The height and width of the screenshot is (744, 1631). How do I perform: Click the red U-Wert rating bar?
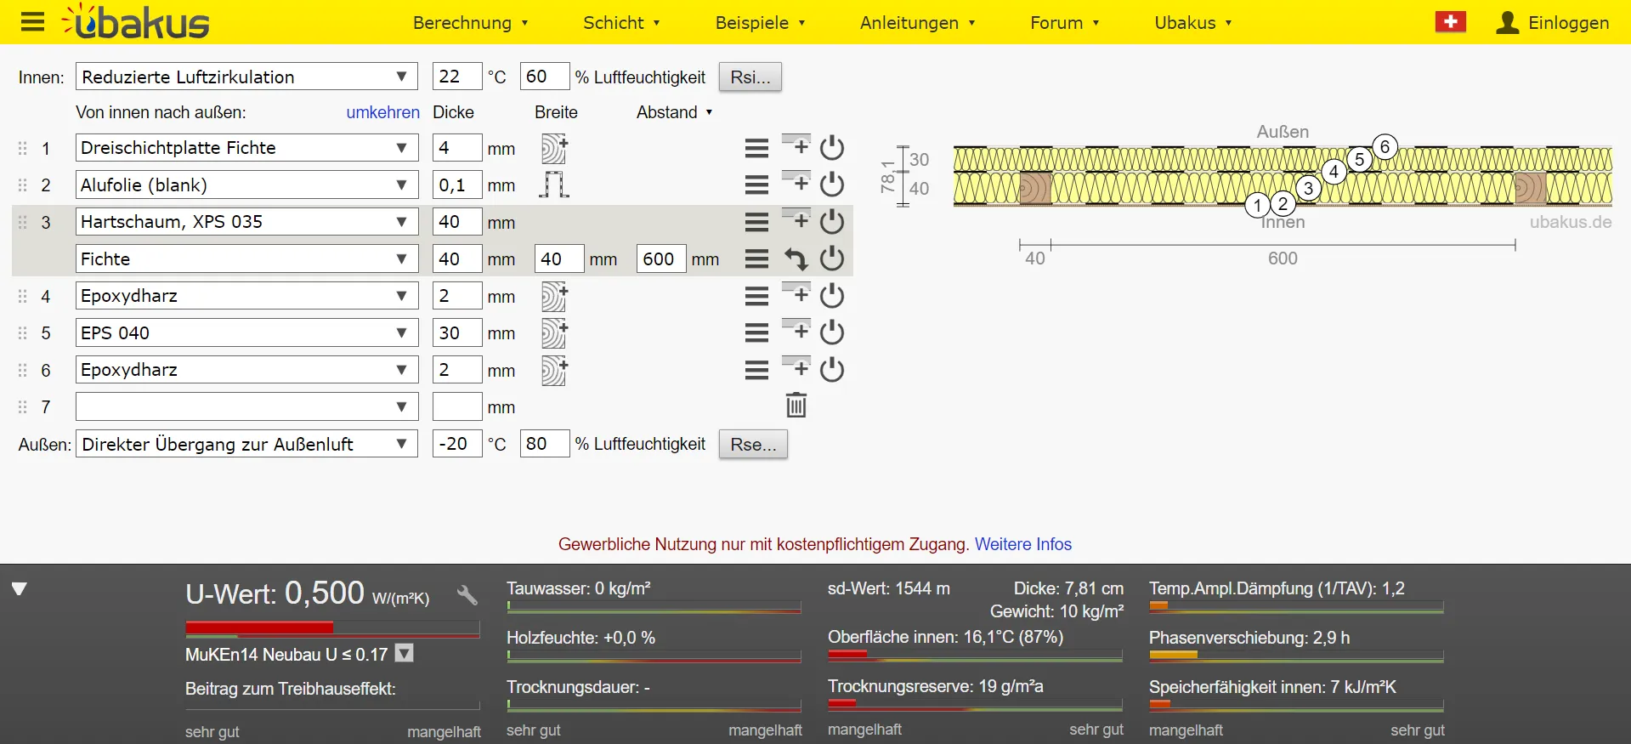(259, 628)
